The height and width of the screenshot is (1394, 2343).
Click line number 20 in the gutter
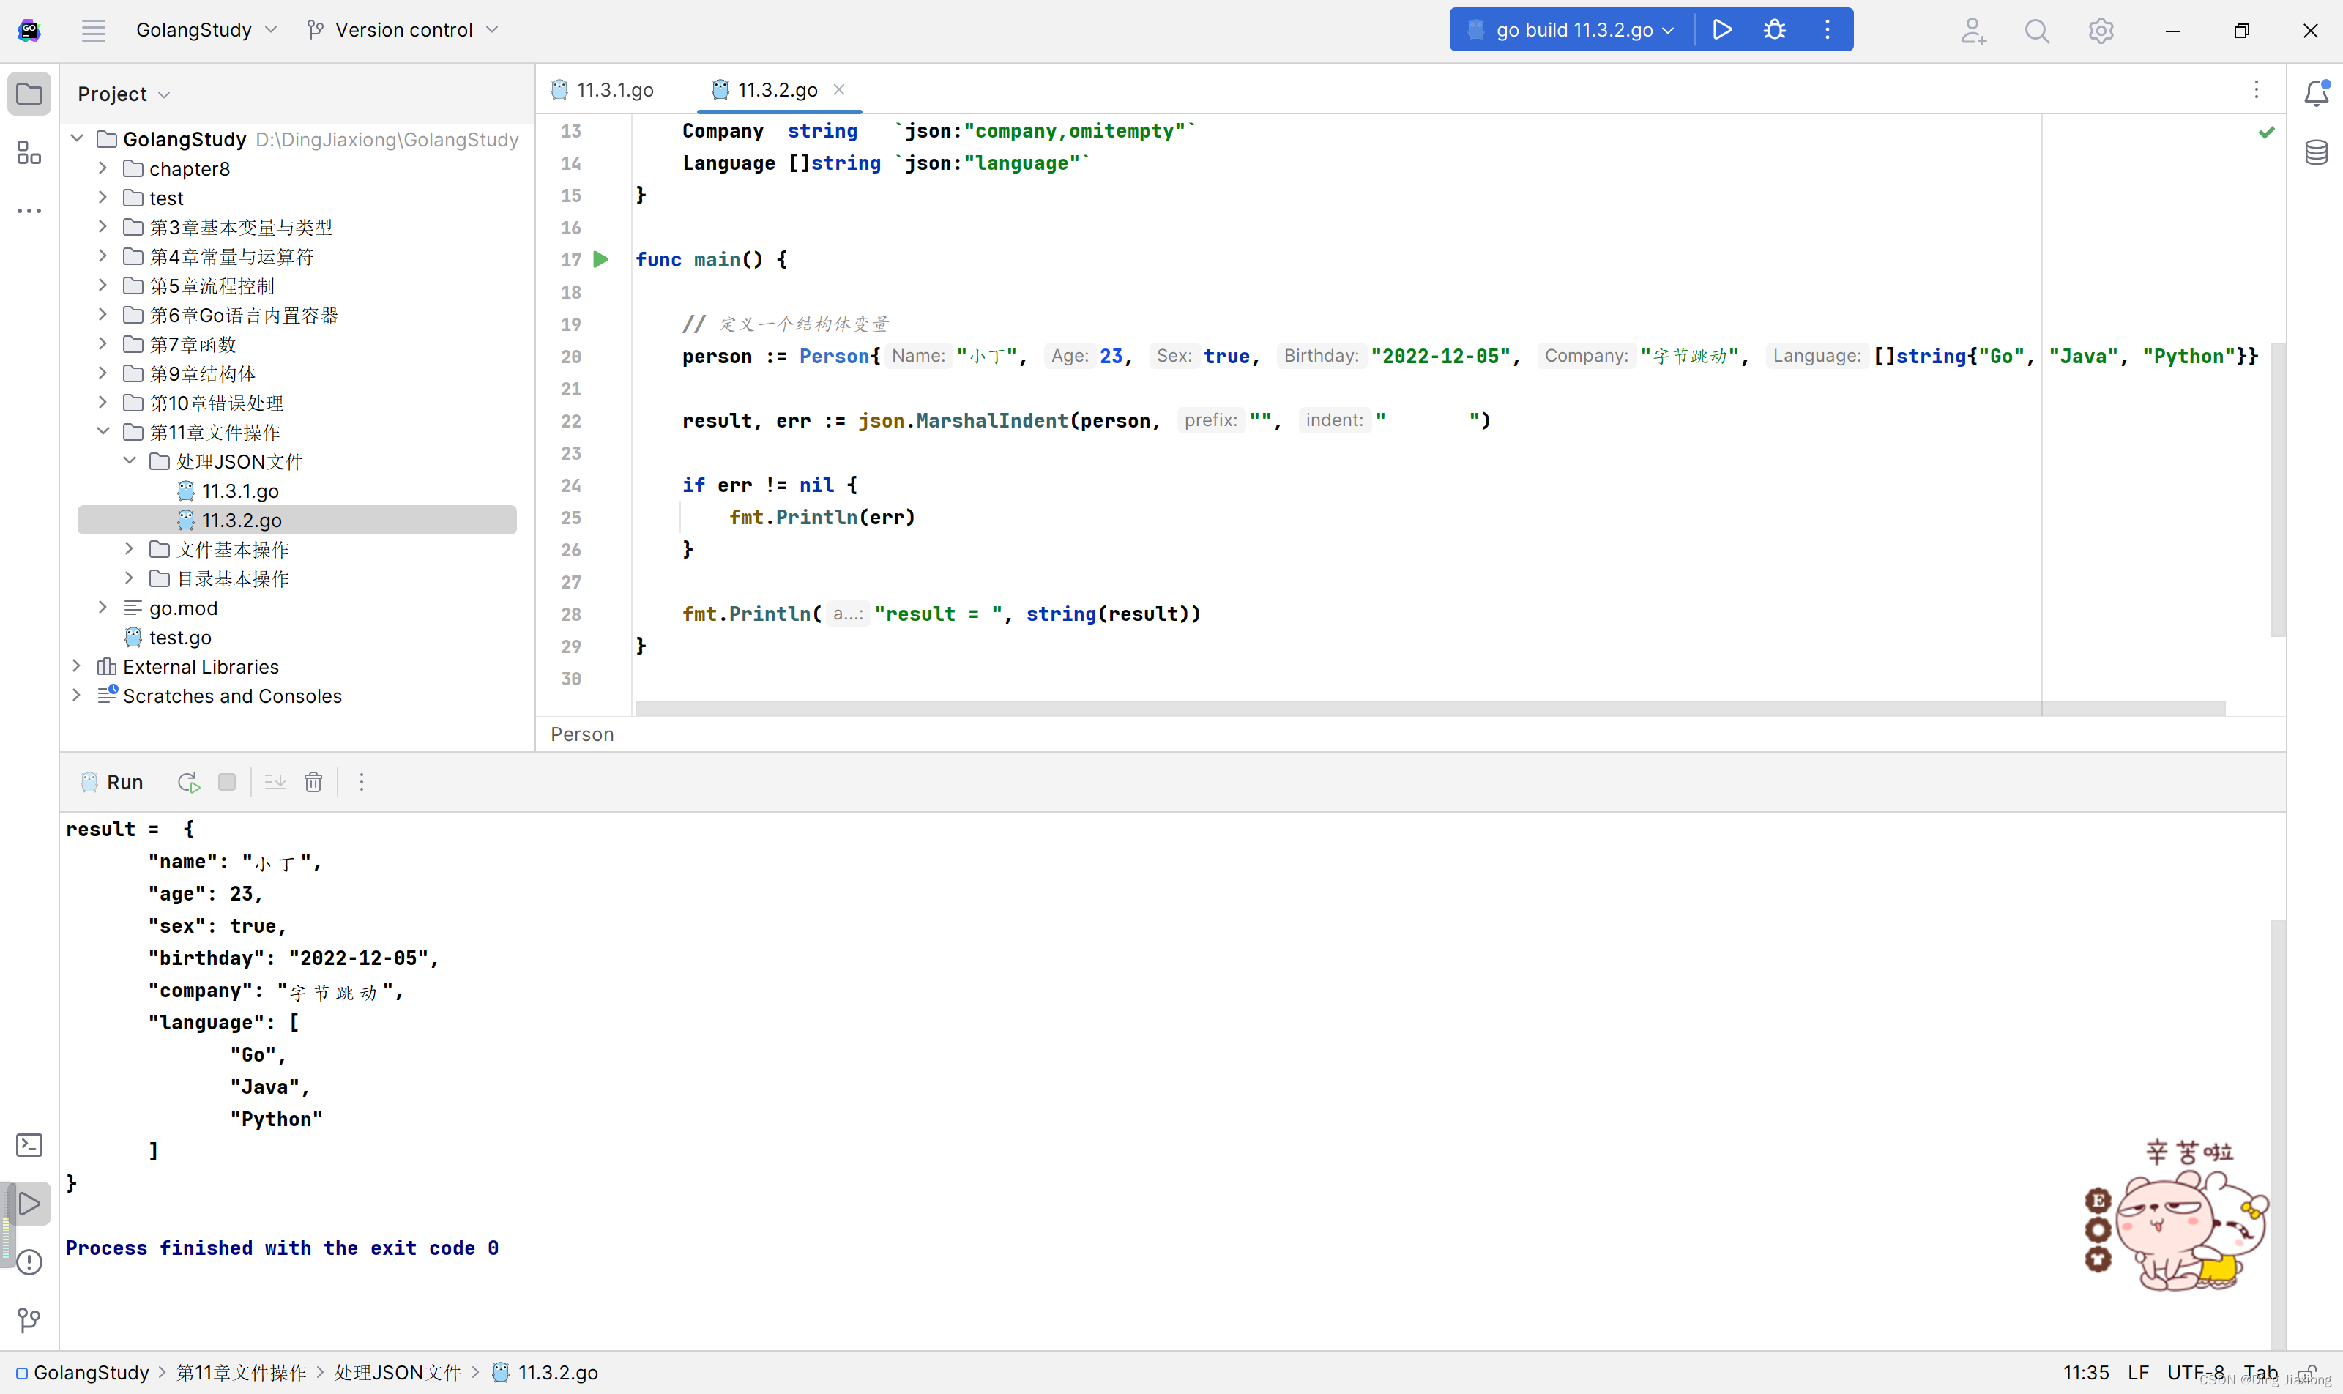pos(570,356)
